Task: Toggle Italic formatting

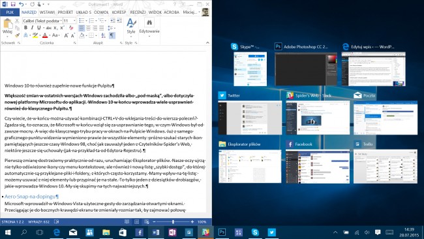Action: click(x=32, y=27)
